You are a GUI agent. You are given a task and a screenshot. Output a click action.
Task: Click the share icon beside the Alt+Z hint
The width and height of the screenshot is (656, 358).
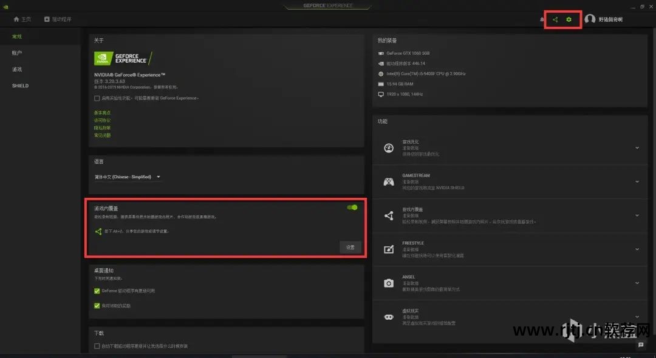tap(98, 231)
